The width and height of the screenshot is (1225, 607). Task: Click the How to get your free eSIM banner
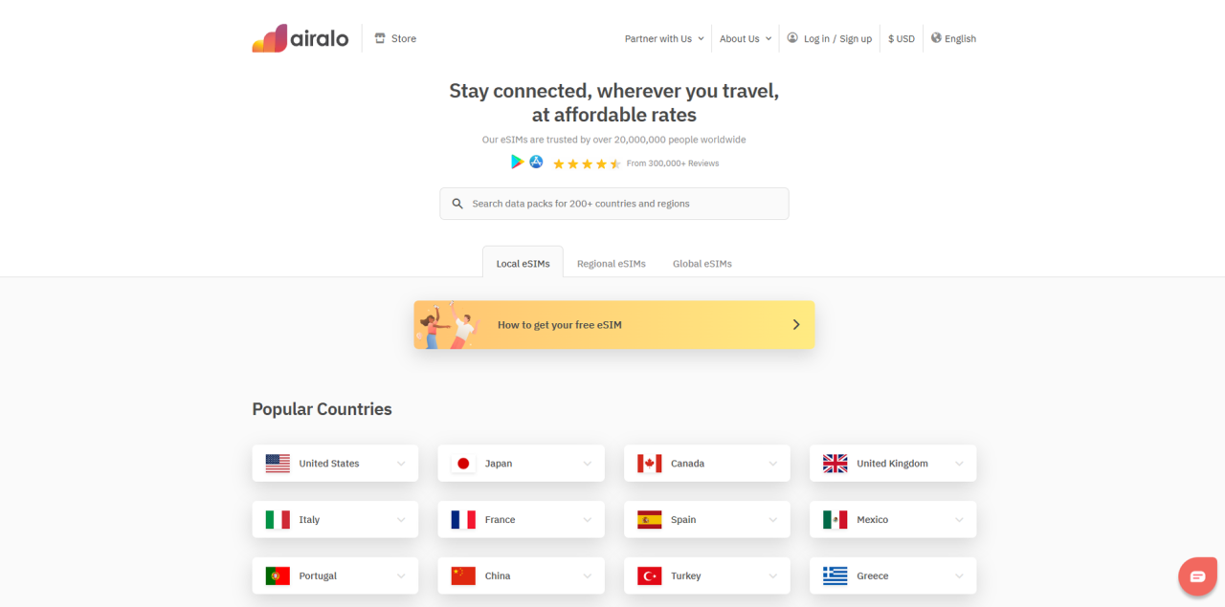click(x=613, y=325)
